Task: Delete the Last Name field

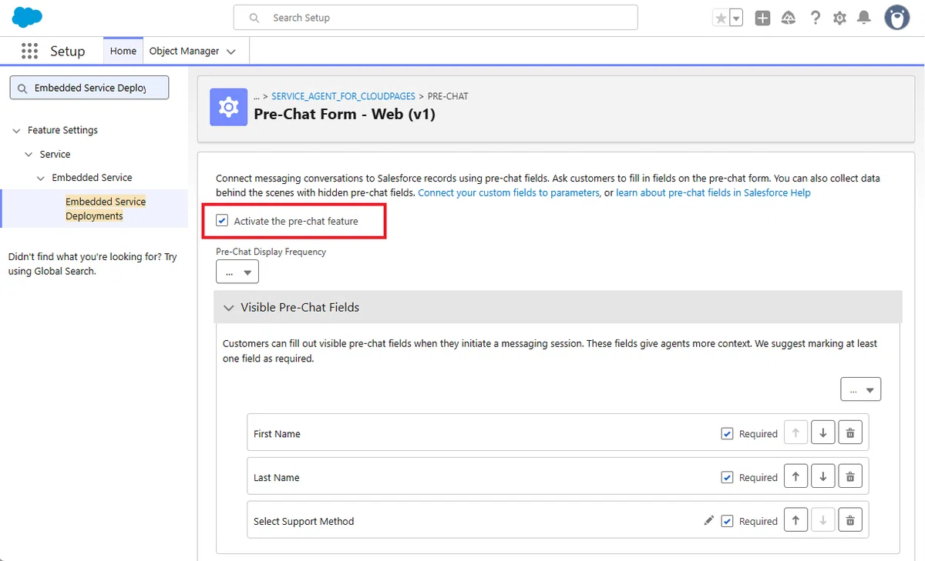Action: [x=850, y=477]
